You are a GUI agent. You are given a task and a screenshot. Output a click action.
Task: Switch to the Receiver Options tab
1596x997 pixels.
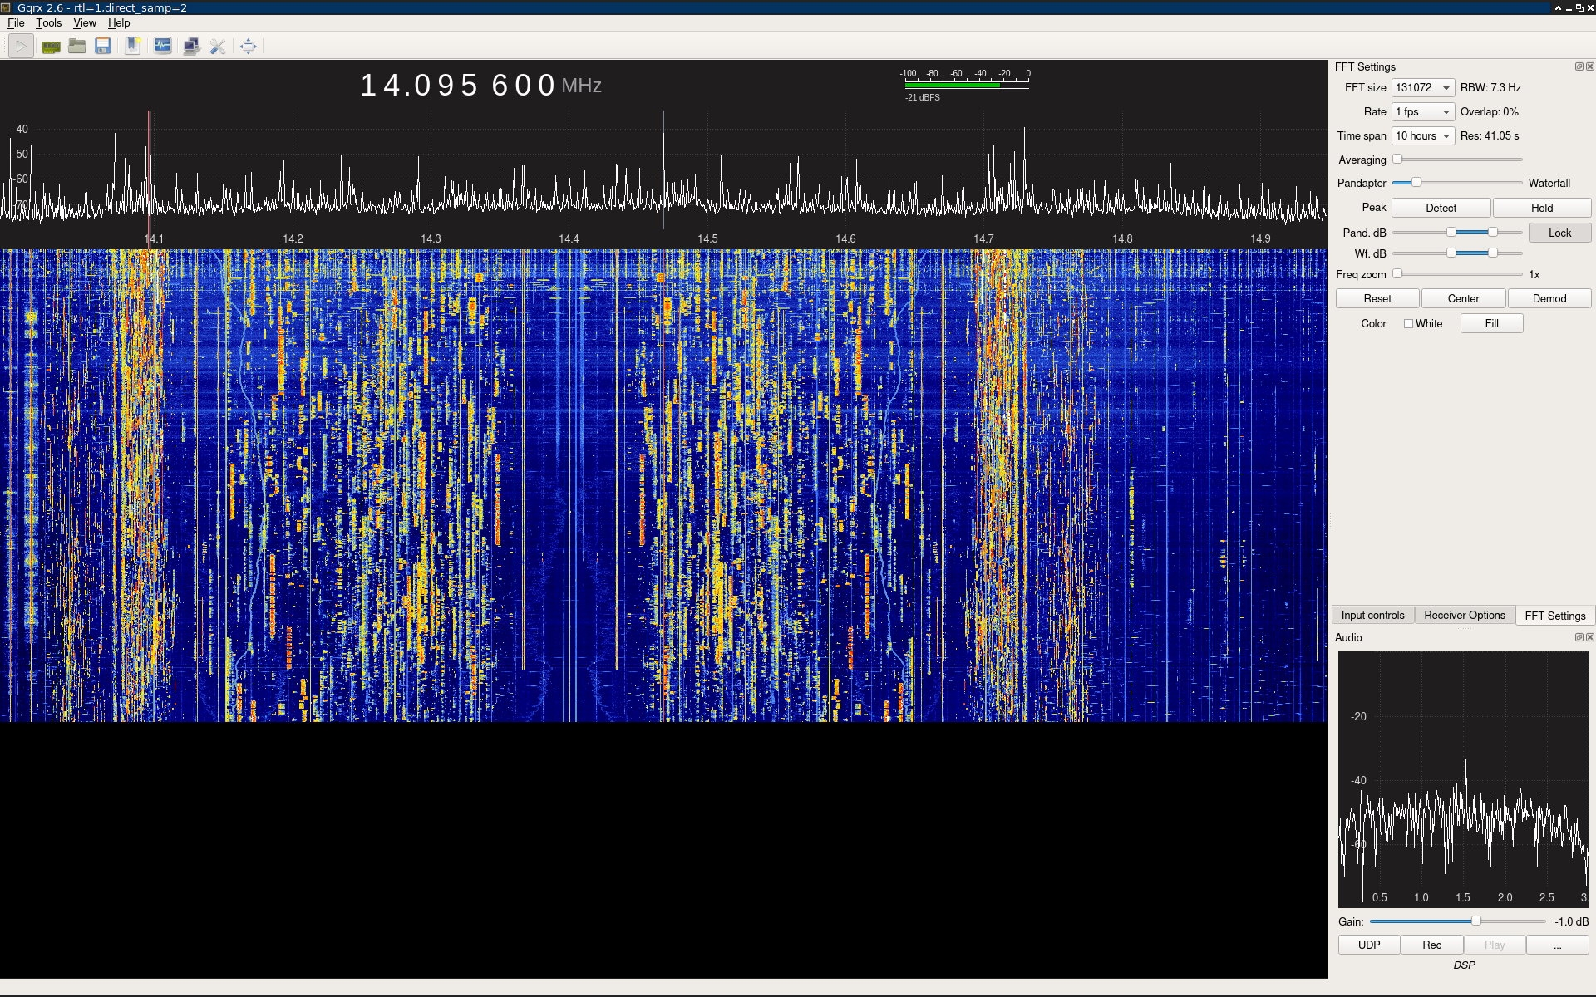click(x=1464, y=616)
